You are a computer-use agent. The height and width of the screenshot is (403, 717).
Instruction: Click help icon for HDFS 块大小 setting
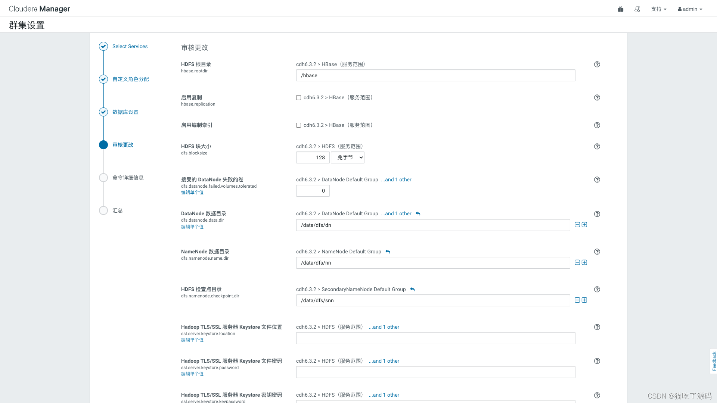coord(597,146)
